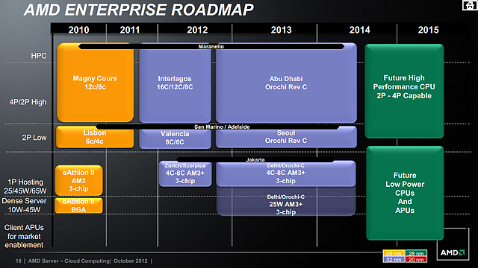Click the 1P Hosting 25/45W/65W label
Image resolution: width=478 pixels, height=268 pixels.
[25, 186]
